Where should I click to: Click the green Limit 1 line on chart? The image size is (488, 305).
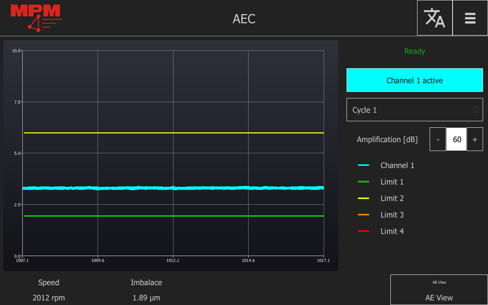pyautogui.click(x=173, y=216)
